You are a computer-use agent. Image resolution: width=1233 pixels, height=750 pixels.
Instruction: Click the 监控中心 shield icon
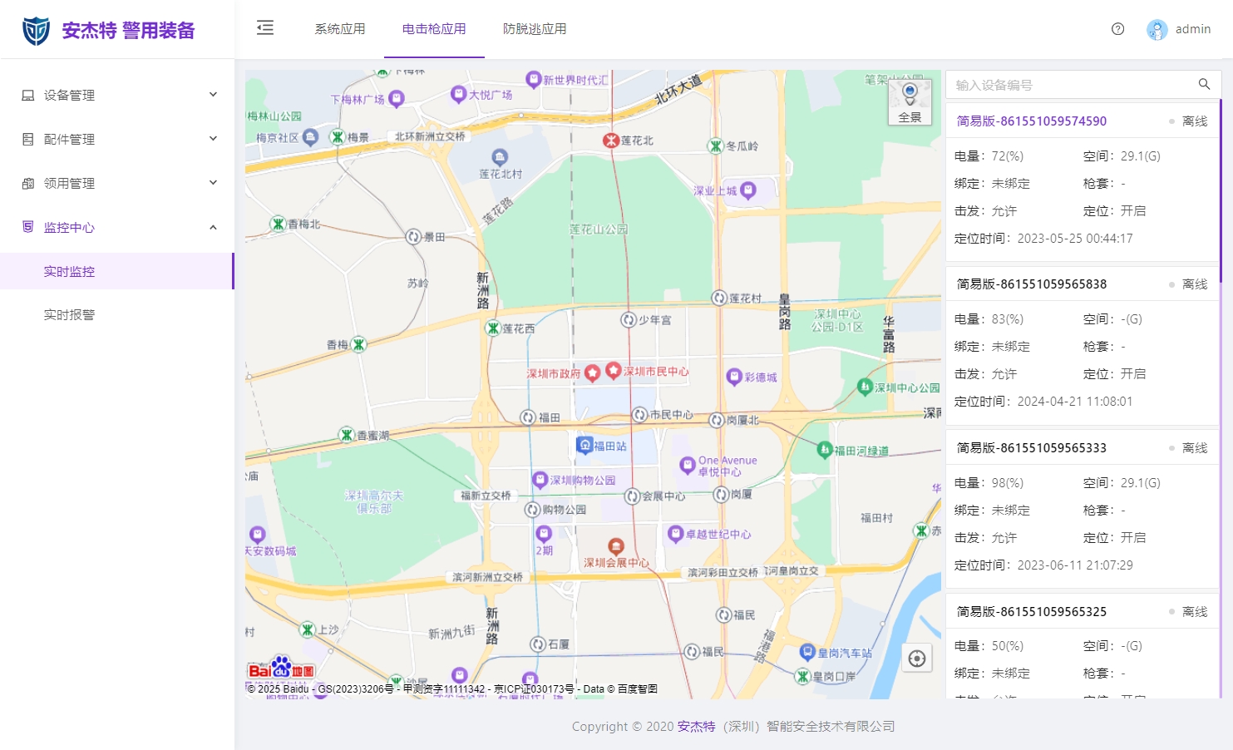pos(28,227)
